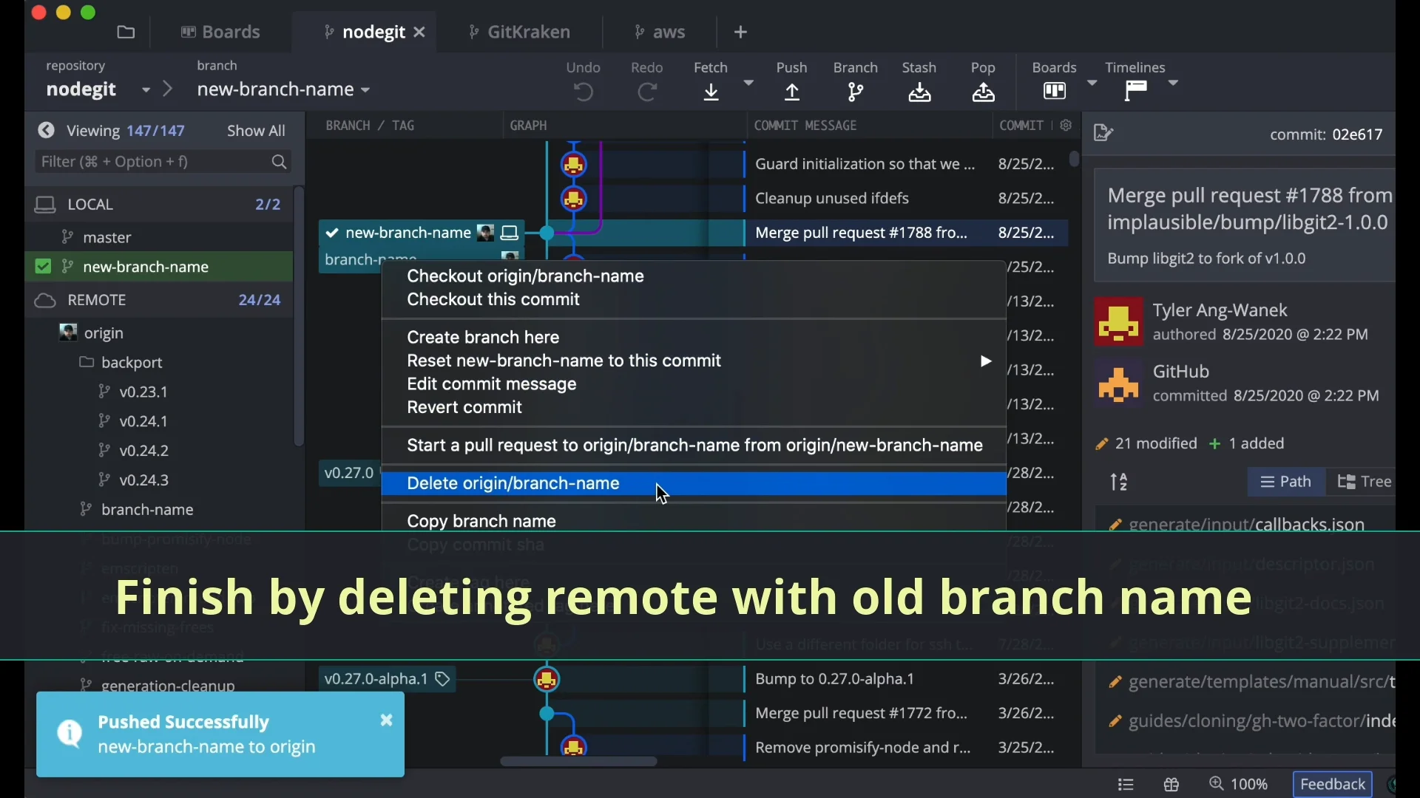Switch file list to Path view
The height and width of the screenshot is (798, 1420).
click(1286, 482)
